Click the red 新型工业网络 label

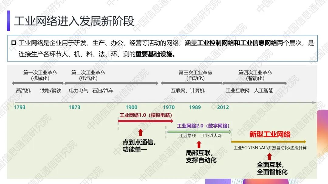click(270, 134)
